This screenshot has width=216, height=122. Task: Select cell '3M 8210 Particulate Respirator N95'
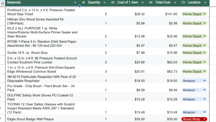tap(42, 78)
